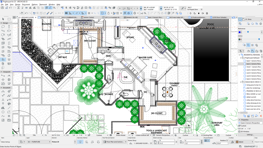This screenshot has width=263, height=148.
Task: Toggle the grid snap icon
Action: click(x=89, y=13)
